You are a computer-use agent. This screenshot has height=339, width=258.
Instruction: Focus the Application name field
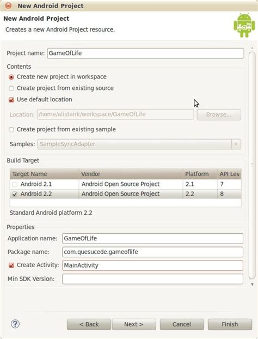pos(152,239)
